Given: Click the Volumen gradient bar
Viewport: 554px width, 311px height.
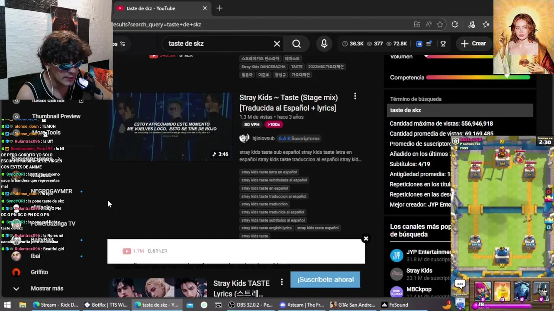Looking at the screenshot, I should (x=459, y=57).
